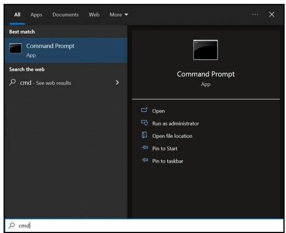
Task: Select Open file location
Action: 172,136
